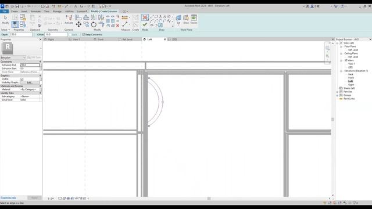The height and width of the screenshot is (209, 372).
Task: Toggle the Keep Concentric checkbox
Action: [84, 35]
